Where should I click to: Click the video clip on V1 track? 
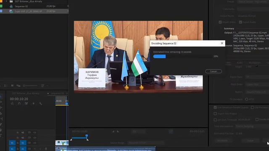(x=62, y=143)
